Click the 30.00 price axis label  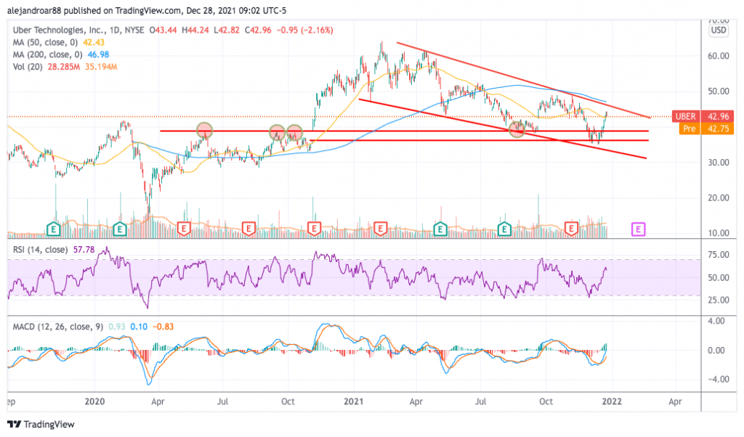click(x=719, y=162)
